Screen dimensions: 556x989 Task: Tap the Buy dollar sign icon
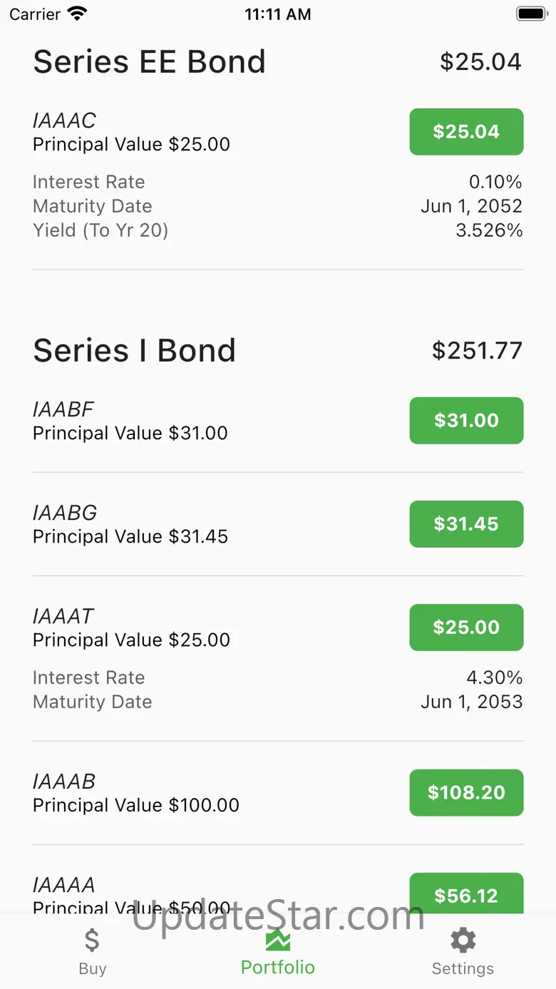93,941
